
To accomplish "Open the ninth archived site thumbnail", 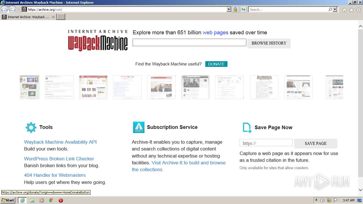I will (x=298, y=87).
